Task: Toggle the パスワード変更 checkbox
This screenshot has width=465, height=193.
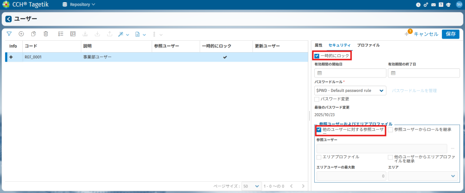Action: pyautogui.click(x=317, y=99)
